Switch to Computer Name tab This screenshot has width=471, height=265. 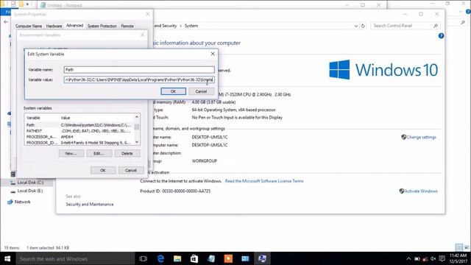pyautogui.click(x=29, y=26)
